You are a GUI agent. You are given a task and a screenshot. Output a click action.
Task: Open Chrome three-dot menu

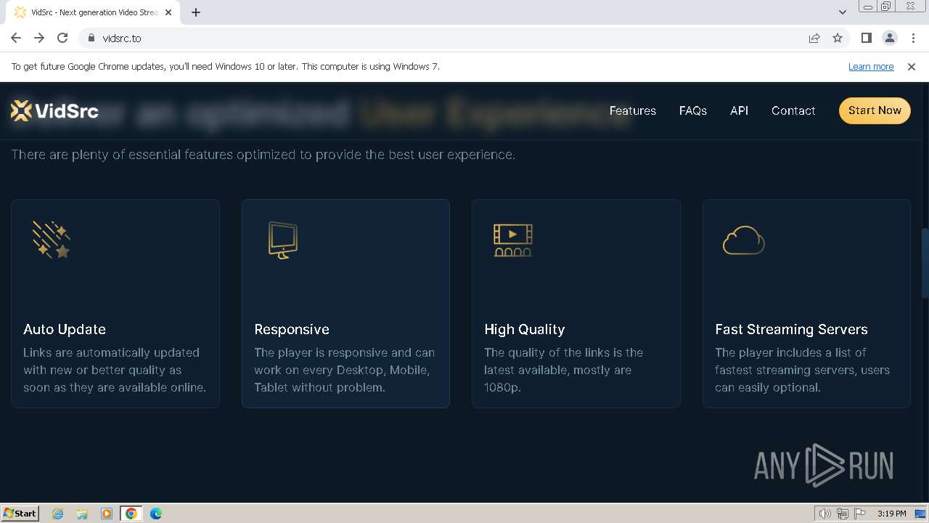pos(912,38)
